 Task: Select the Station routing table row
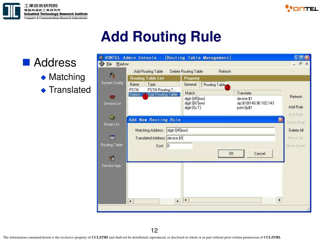click(154, 94)
